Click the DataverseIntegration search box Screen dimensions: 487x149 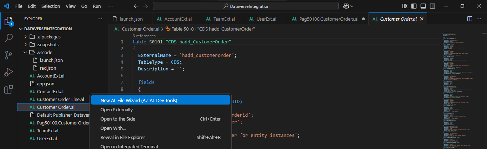click(x=246, y=6)
